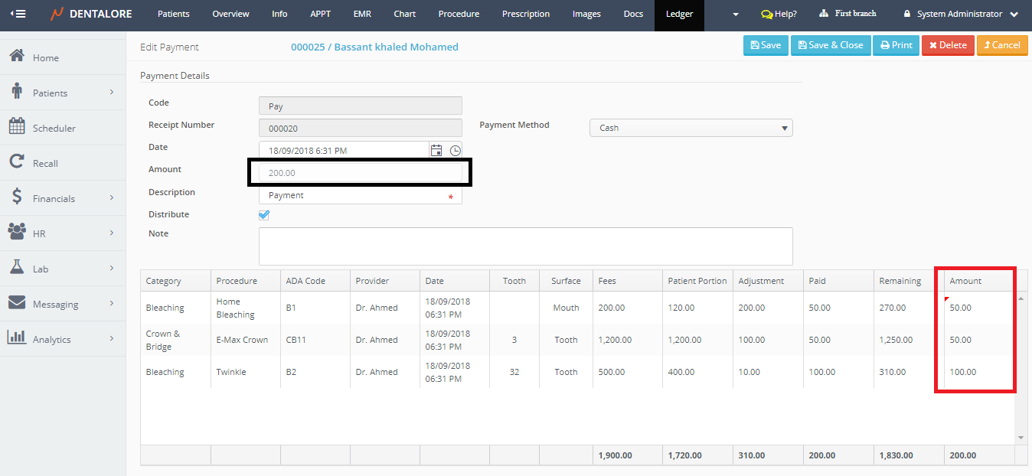Click the Note text area

(x=525, y=246)
